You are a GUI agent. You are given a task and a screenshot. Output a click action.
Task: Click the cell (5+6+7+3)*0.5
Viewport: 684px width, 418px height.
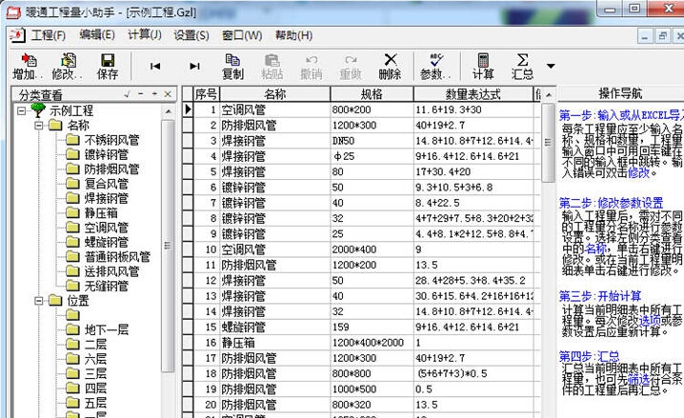click(x=473, y=373)
